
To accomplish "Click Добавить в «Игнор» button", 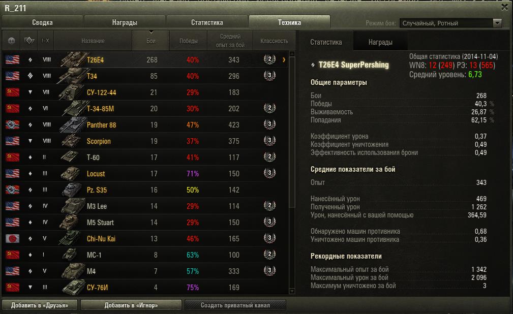I will click(x=131, y=305).
